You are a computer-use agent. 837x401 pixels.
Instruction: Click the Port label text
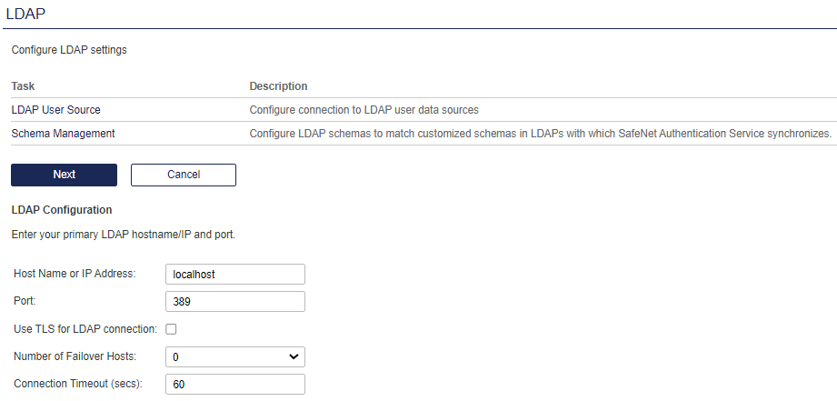25,302
